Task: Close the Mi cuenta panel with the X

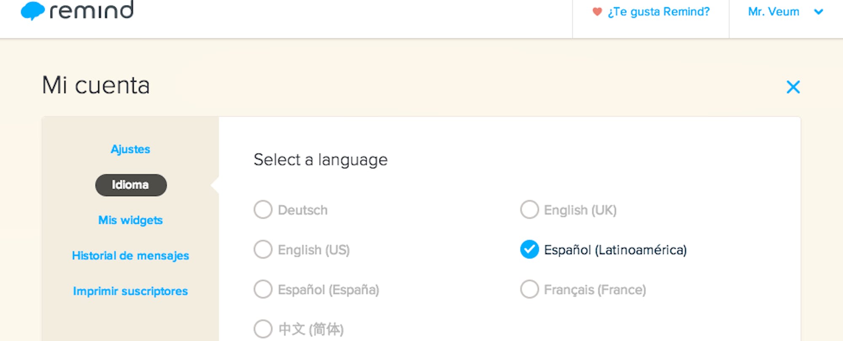Action: [793, 87]
